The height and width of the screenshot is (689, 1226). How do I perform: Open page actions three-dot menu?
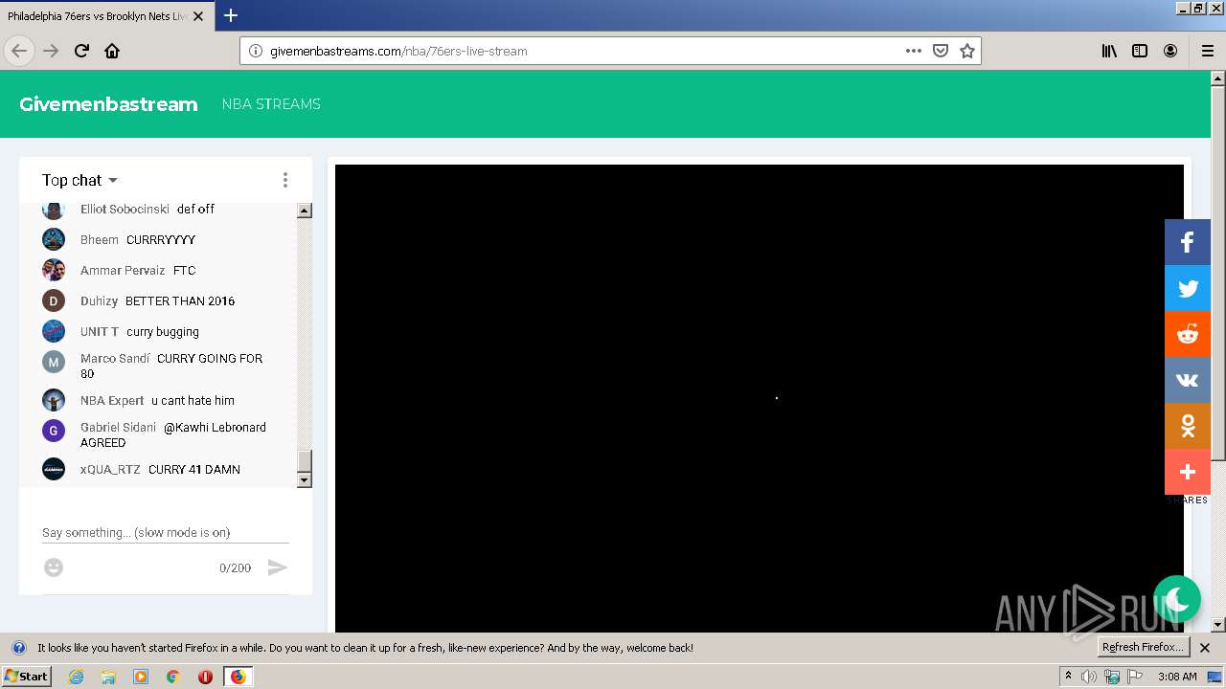click(x=914, y=51)
